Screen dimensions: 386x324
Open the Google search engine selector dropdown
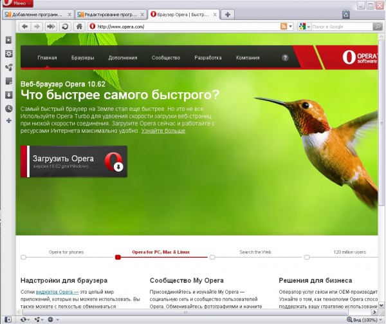pyautogui.click(x=304, y=26)
